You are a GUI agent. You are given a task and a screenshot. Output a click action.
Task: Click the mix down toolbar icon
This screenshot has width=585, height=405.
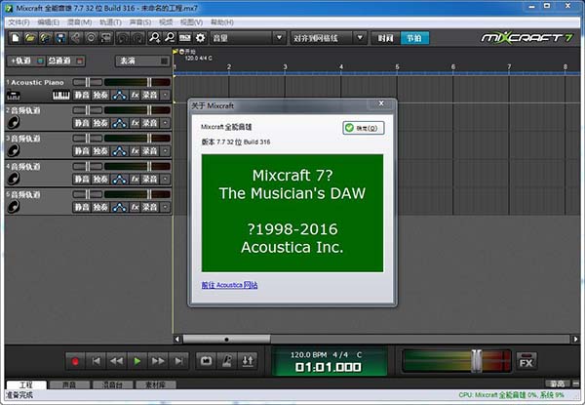coord(106,38)
